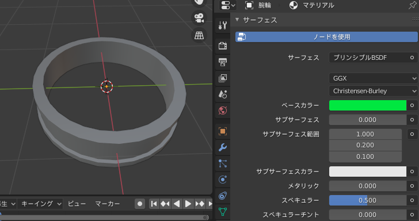The image size is (419, 221).
Task: Click the スペキュラーチント value slider
Action: [x=368, y=215]
